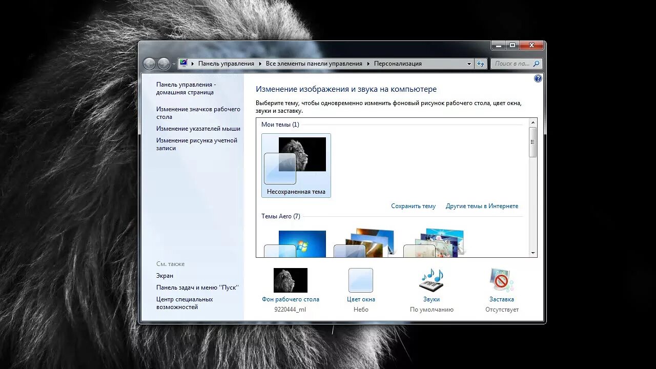The image size is (656, 369).
Task: Open 'Панель задач и меню "Пуск"' link
Action: [197, 288]
